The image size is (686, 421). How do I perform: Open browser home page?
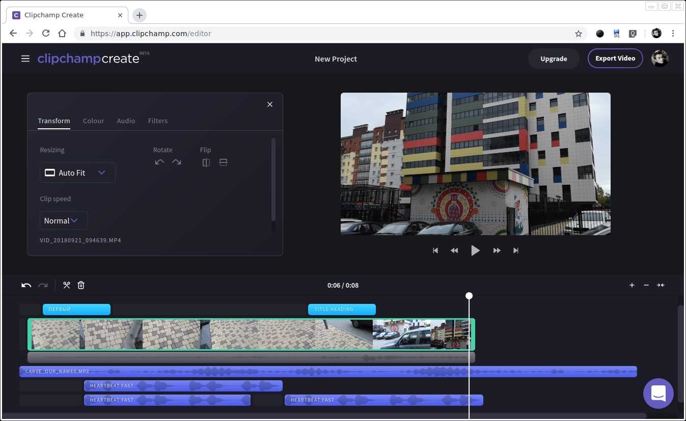click(x=62, y=34)
